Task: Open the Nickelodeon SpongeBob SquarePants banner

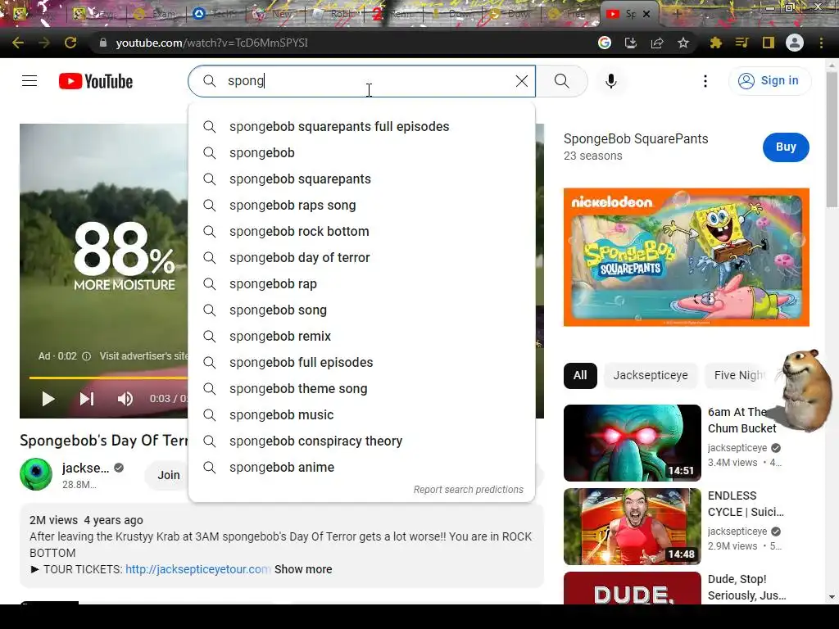Action: tap(687, 257)
